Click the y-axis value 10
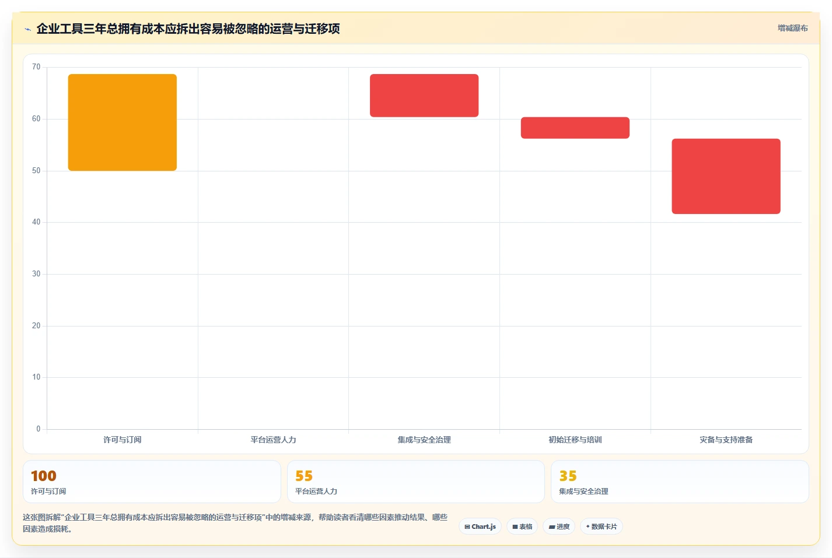The width and height of the screenshot is (832, 558). tap(36, 377)
